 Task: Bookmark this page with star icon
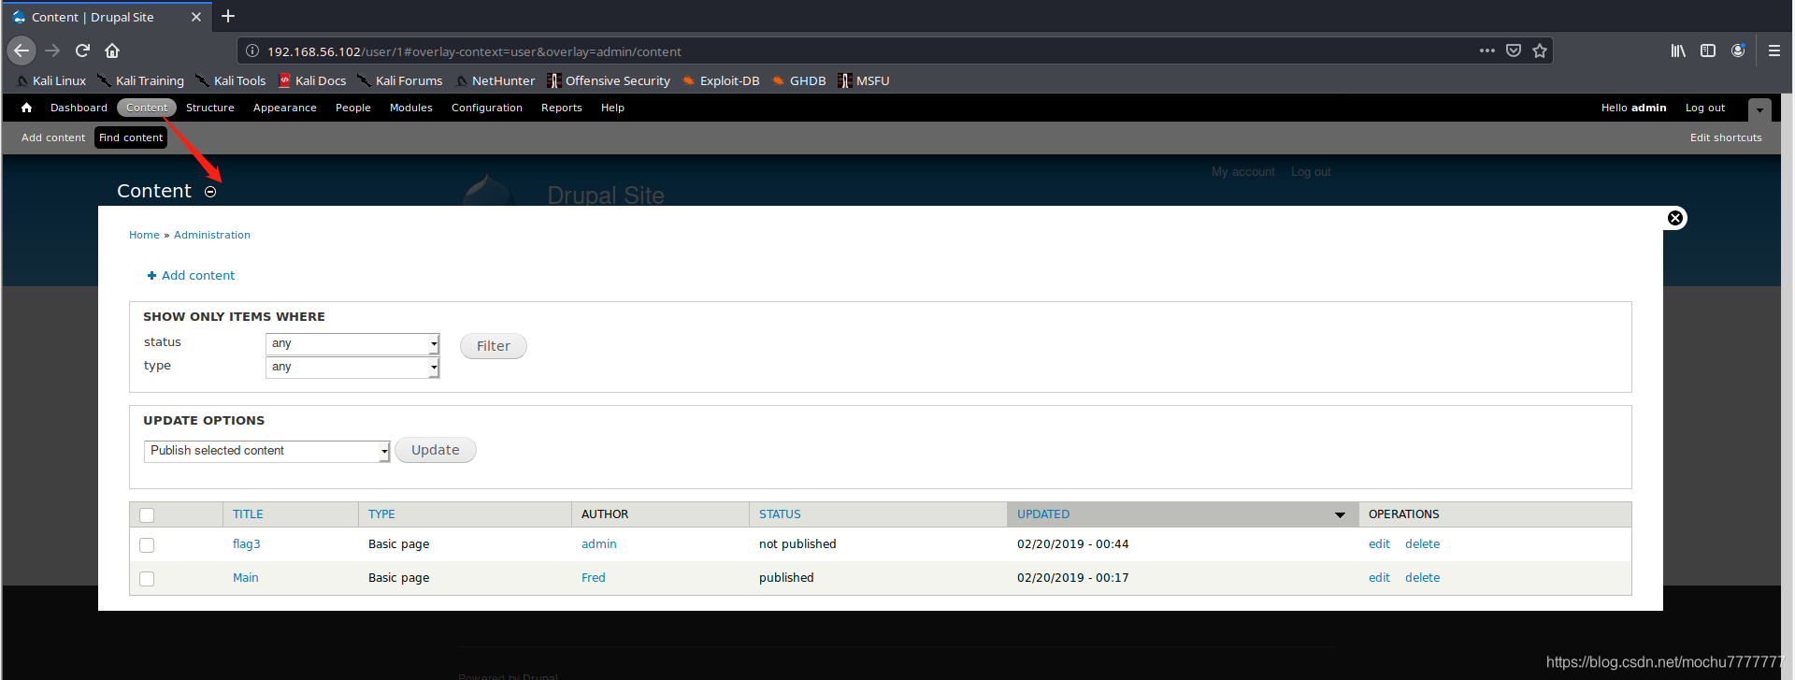pos(1540,51)
